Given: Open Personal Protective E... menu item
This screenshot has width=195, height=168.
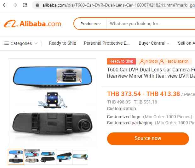Looking at the screenshot, I should point(107,43).
